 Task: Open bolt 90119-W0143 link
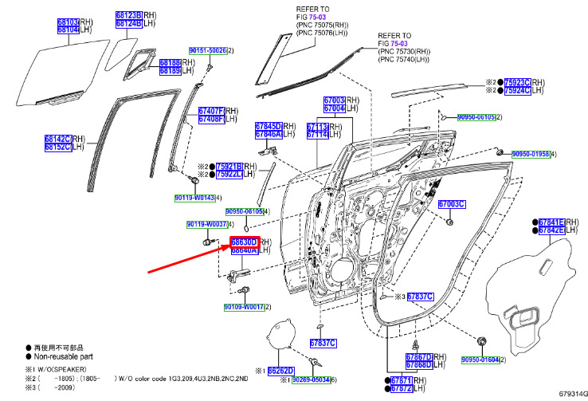point(195,198)
